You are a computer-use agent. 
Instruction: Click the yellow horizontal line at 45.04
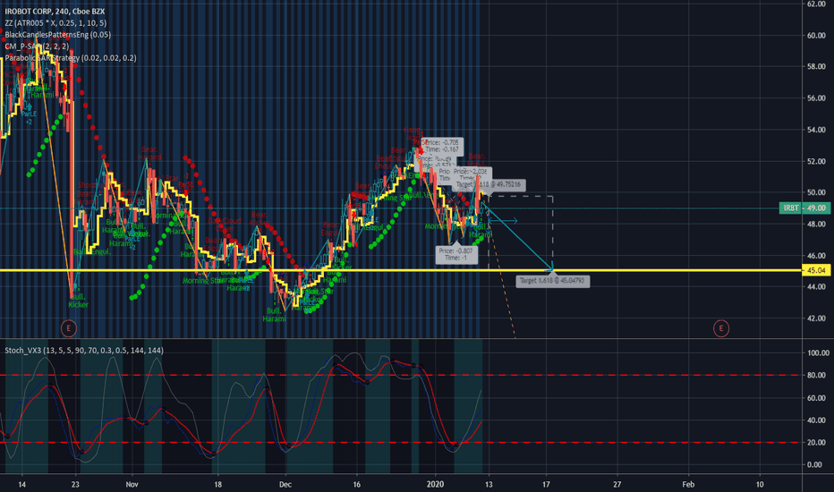tap(401, 270)
